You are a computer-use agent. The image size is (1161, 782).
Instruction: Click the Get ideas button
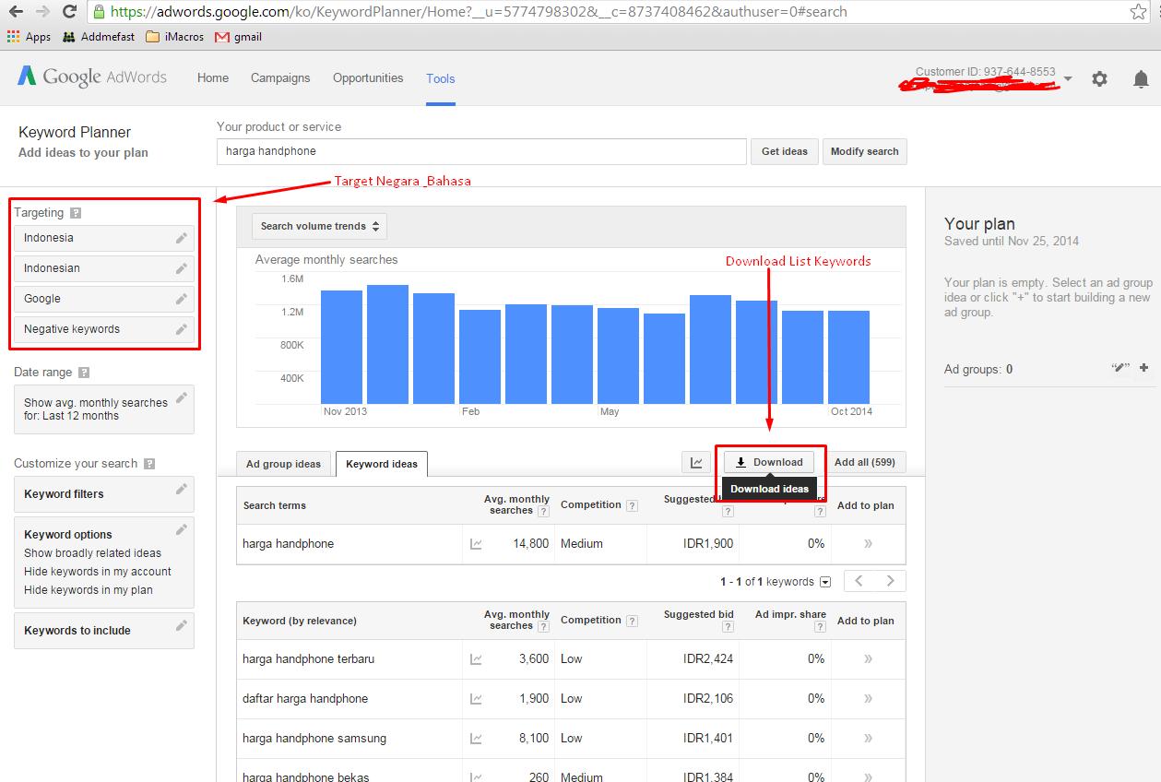pos(785,151)
